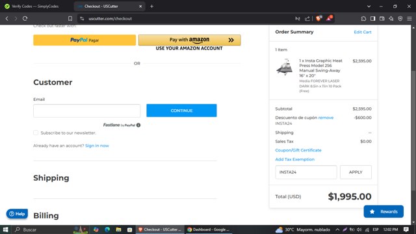Click the taskbar Buscar search box
The image size is (416, 234).
pos(42,229)
